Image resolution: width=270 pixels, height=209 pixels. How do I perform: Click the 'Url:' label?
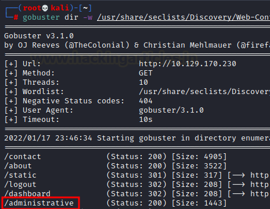32,64
